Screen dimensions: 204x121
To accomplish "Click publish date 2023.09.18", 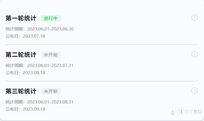I will pyautogui.click(x=34, y=109).
